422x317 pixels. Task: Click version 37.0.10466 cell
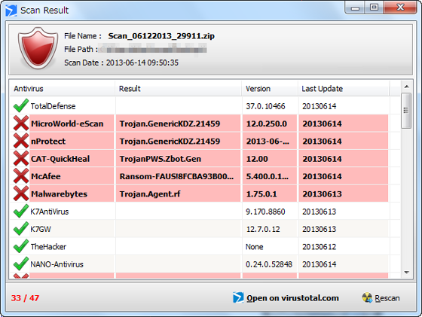(265, 106)
